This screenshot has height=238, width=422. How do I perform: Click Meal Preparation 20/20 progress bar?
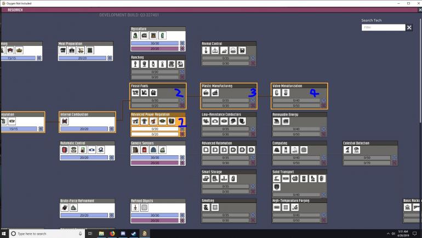[82, 58]
